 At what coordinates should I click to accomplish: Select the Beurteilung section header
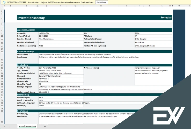(78, 111)
